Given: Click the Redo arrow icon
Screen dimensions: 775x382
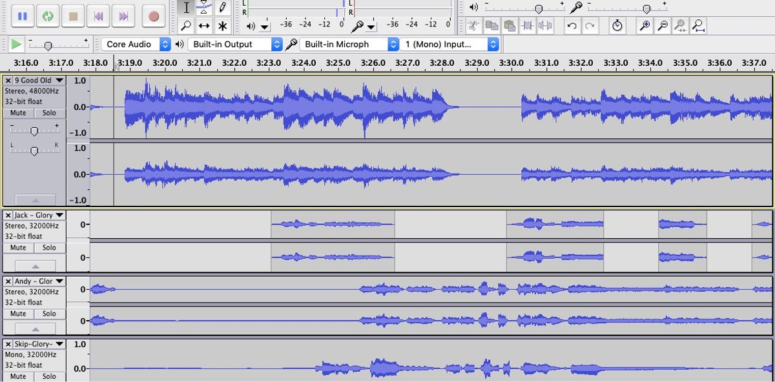Looking at the screenshot, I should point(590,26).
